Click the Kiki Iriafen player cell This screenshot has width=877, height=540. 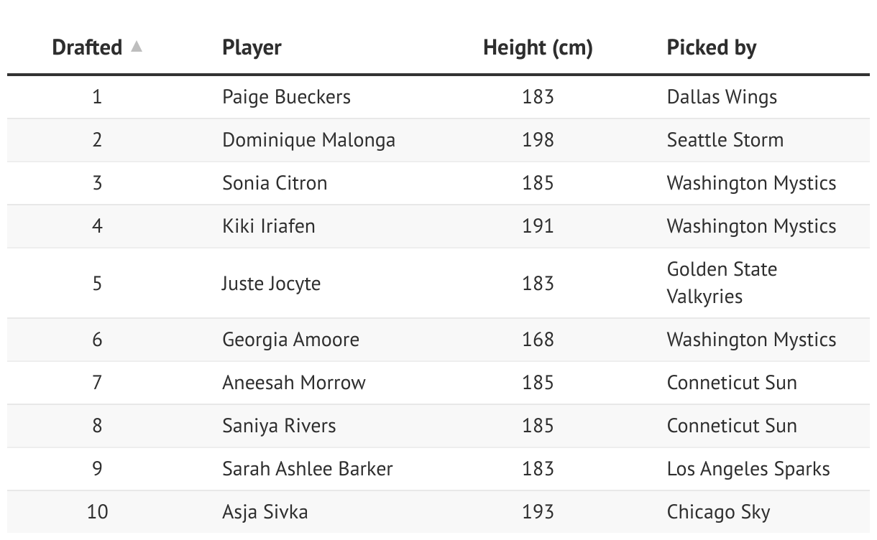click(x=268, y=226)
